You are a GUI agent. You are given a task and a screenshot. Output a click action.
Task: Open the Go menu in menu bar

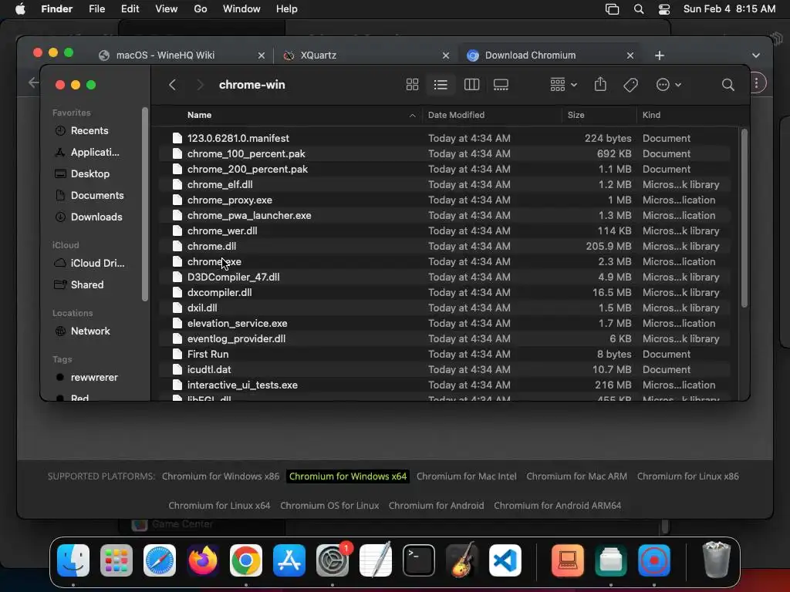(x=200, y=9)
